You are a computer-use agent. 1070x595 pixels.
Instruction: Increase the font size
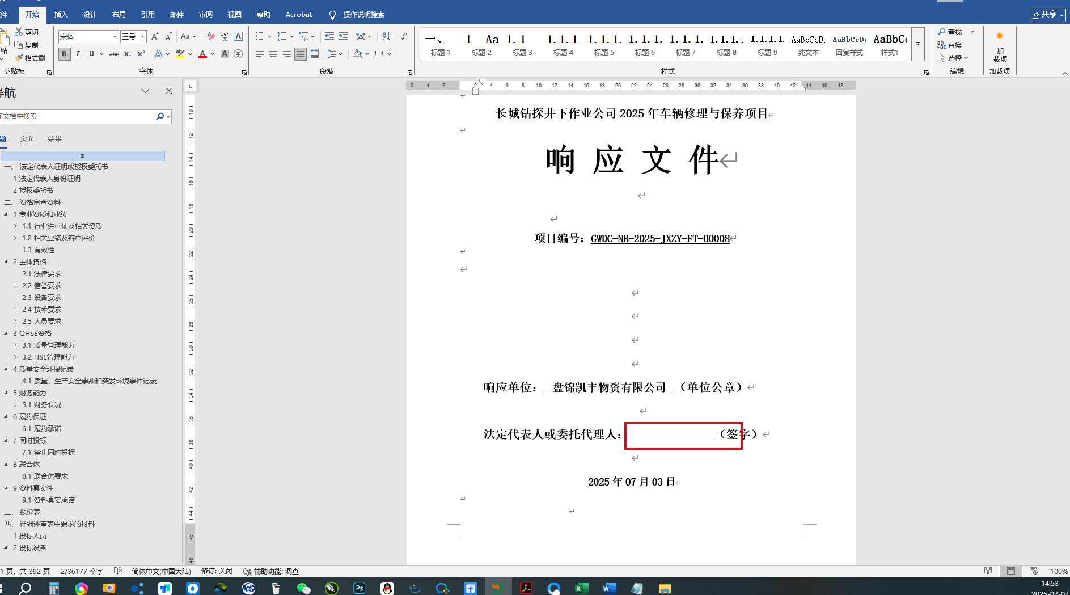pyautogui.click(x=155, y=36)
